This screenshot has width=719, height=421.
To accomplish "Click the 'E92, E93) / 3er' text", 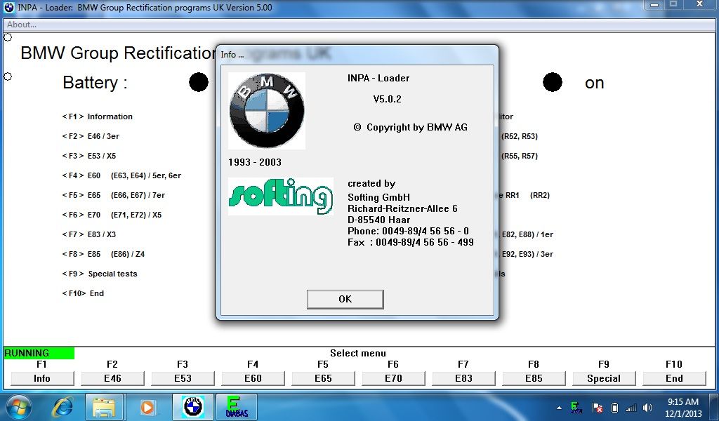I will click(527, 254).
